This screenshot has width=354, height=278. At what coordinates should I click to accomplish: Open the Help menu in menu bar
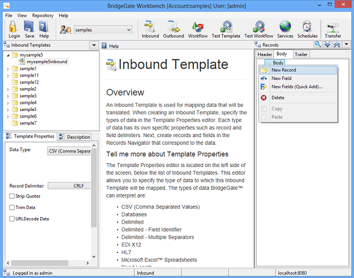63,15
